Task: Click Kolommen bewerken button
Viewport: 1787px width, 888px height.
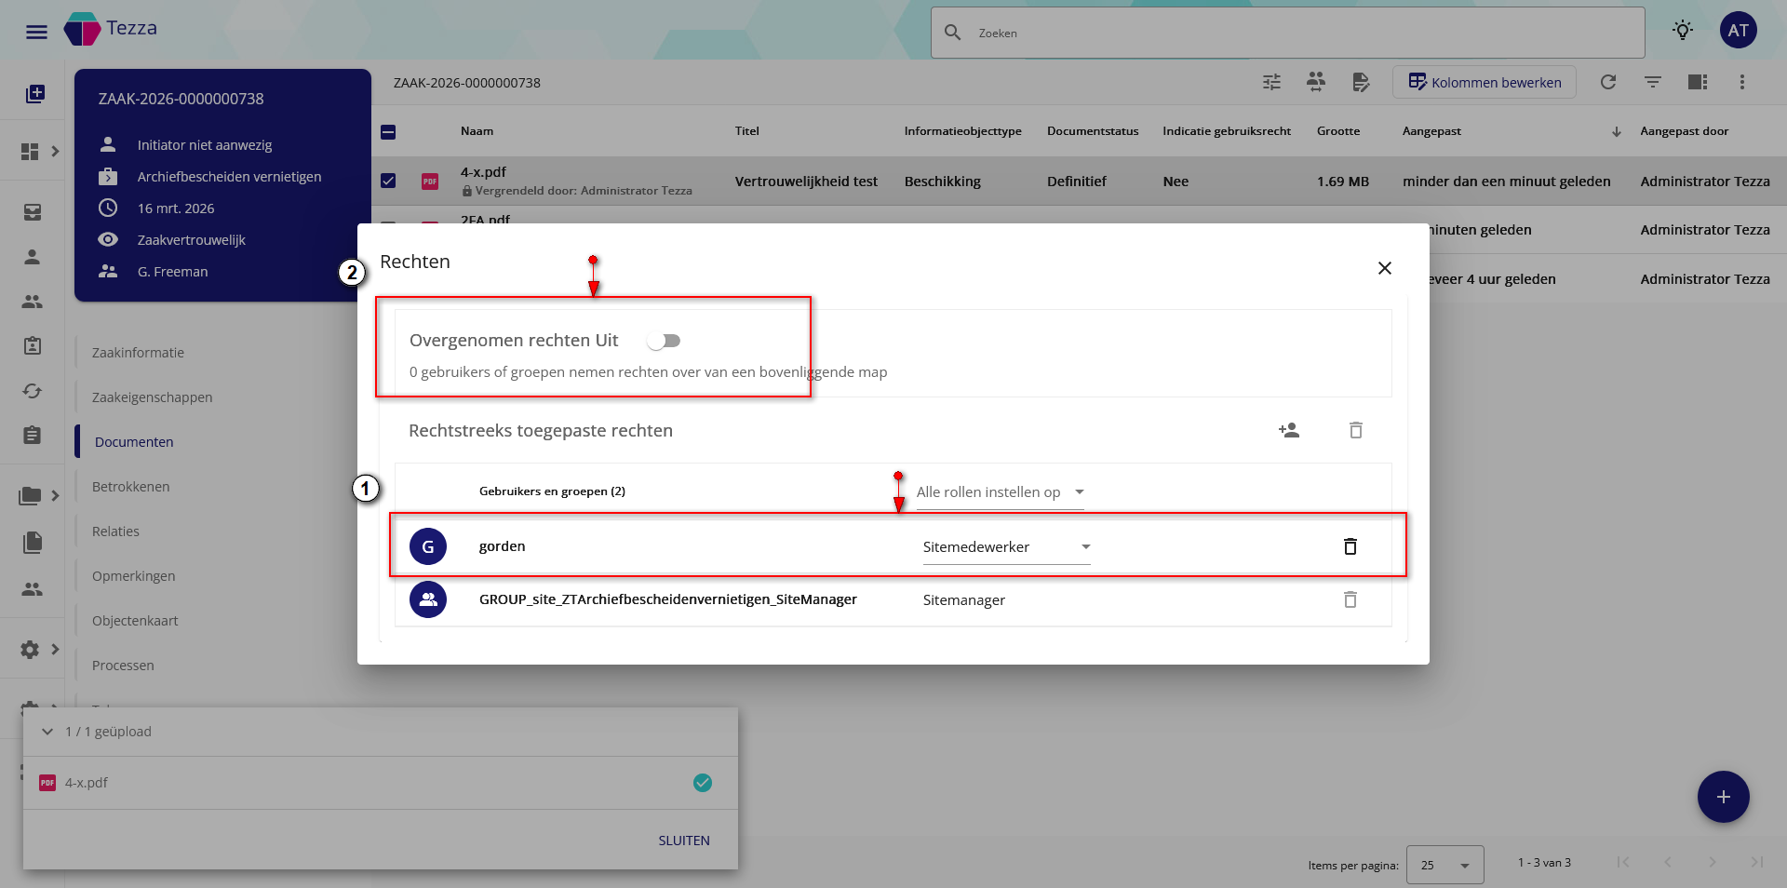Action: 1484,82
